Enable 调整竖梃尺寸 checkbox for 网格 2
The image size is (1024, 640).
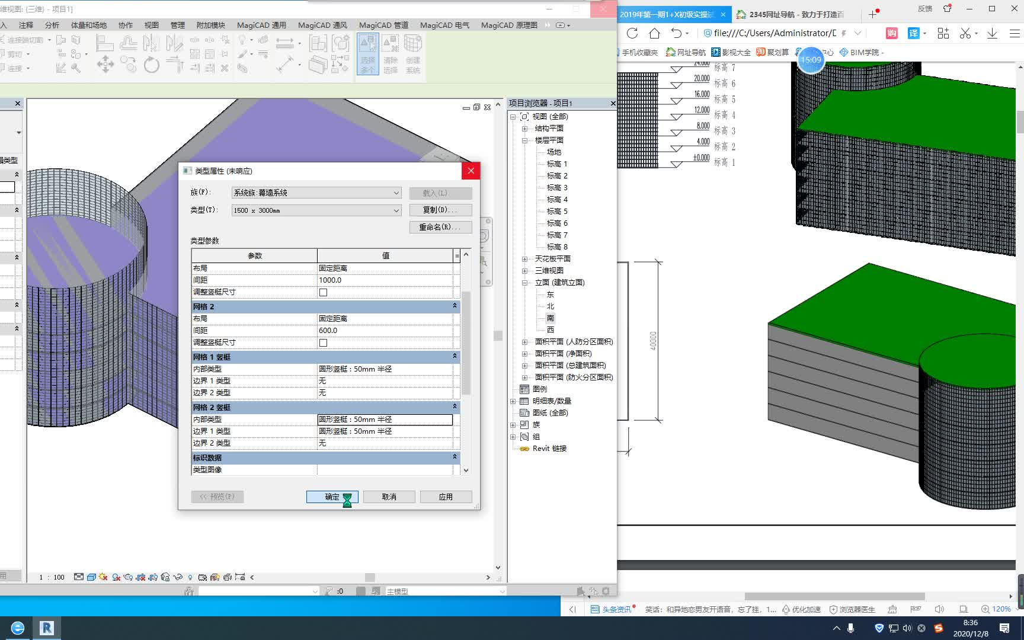click(322, 343)
